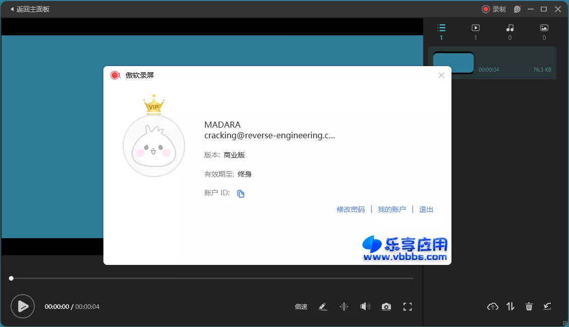The width and height of the screenshot is (569, 327).
Task: Click the share/export arrow icon
Action: (x=547, y=306)
